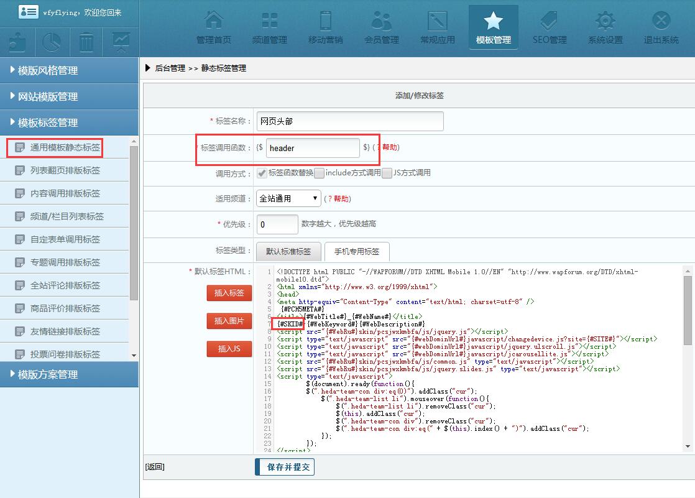Switch to the 默认标准标签 tab
695x498 pixels.
click(x=288, y=252)
